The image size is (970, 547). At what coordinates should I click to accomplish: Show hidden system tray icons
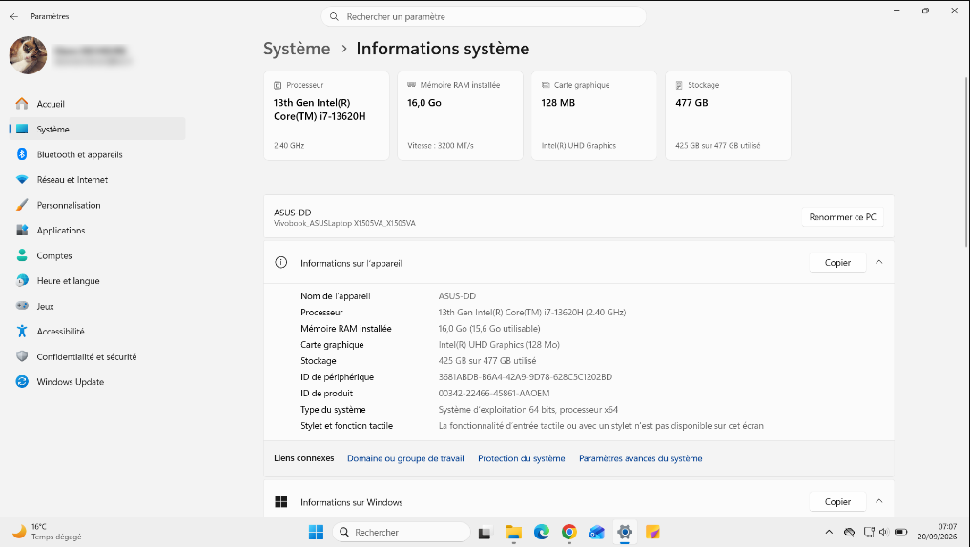[829, 532]
